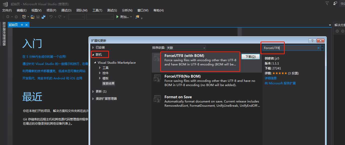Click the Quick Launch search box

tap(342, 3)
